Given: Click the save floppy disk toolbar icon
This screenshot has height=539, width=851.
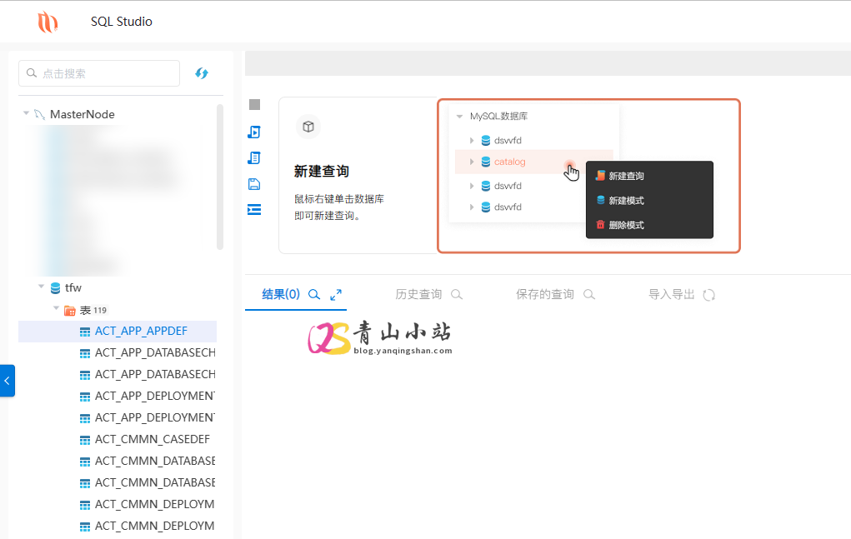Looking at the screenshot, I should (x=254, y=184).
